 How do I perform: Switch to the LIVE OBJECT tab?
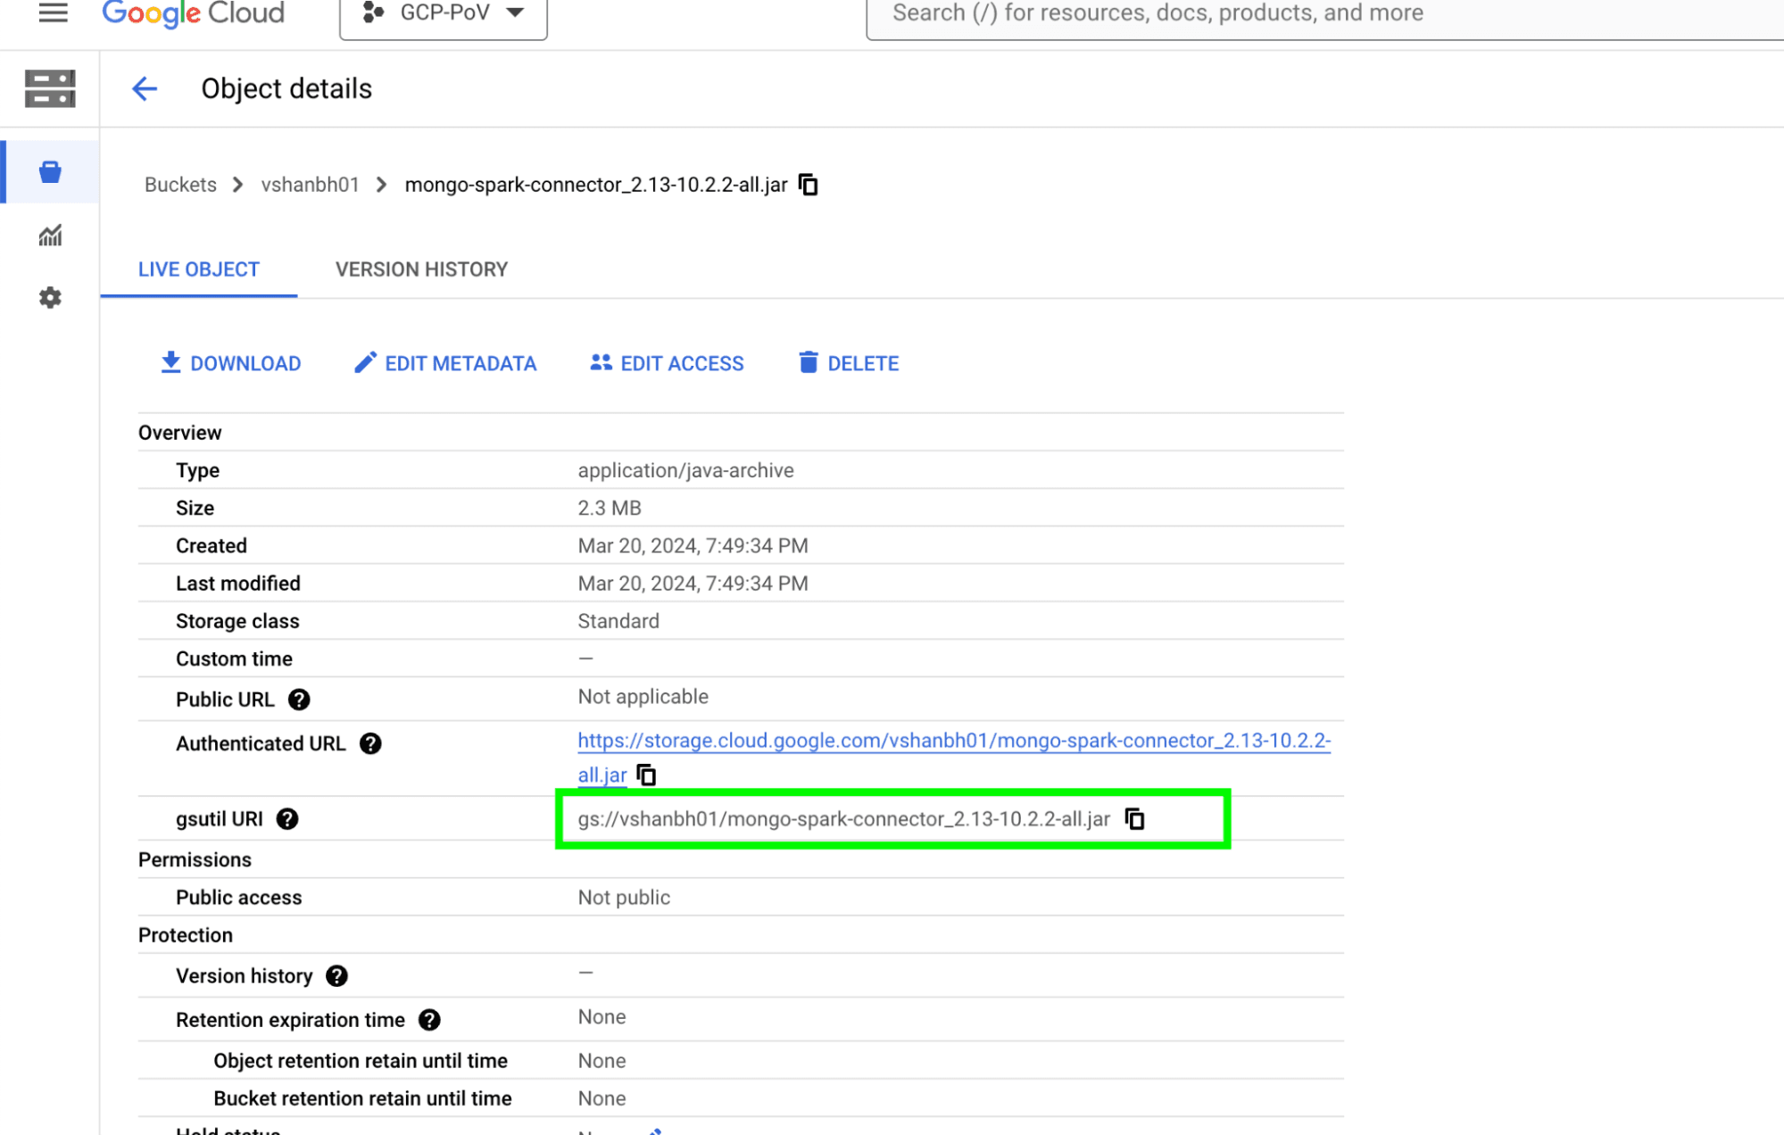199,269
